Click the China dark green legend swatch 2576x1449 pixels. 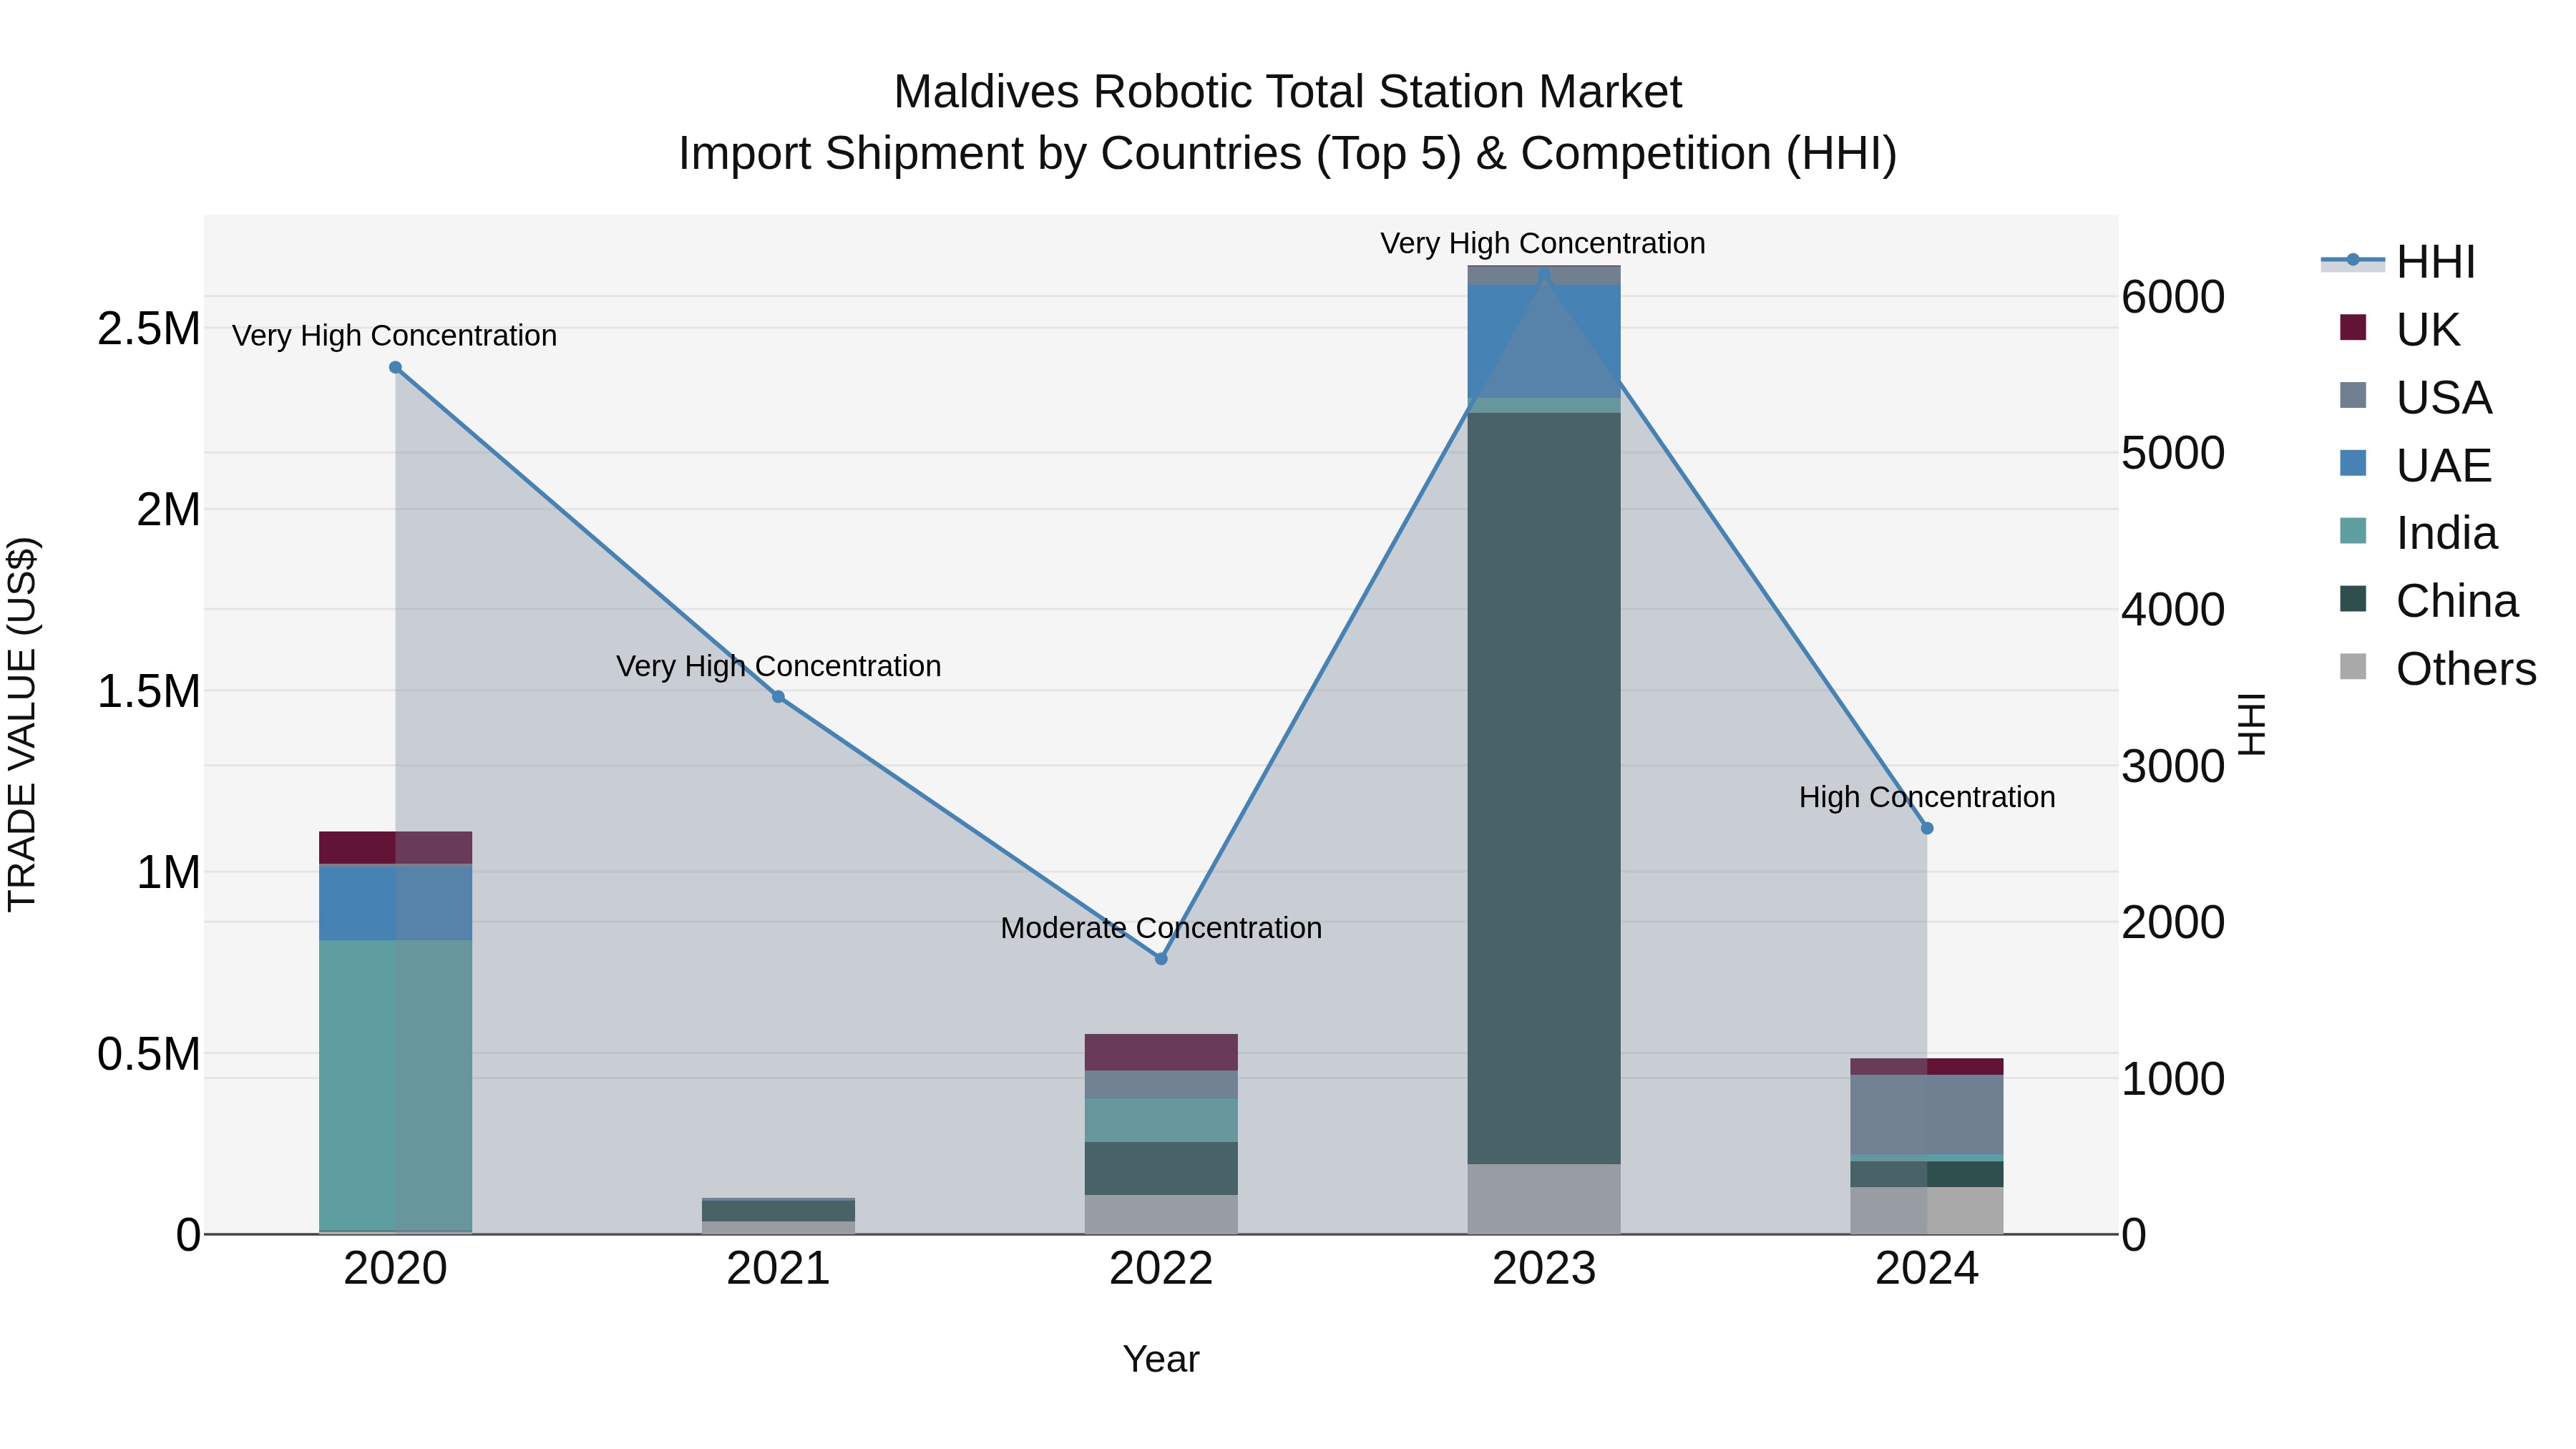click(x=2353, y=599)
